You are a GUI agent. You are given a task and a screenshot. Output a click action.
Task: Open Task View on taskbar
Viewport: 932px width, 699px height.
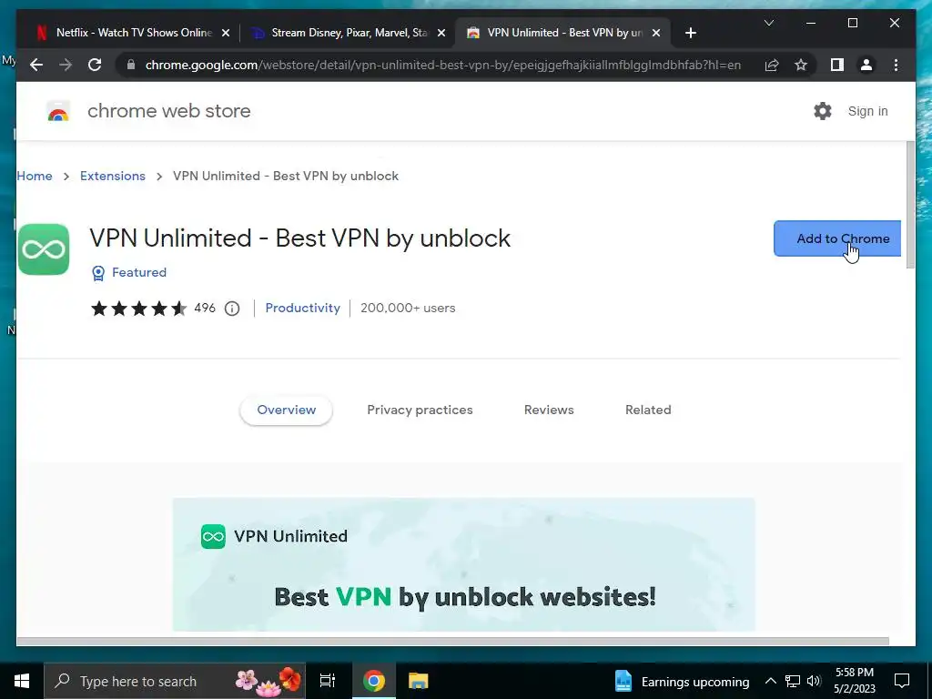[328, 681]
